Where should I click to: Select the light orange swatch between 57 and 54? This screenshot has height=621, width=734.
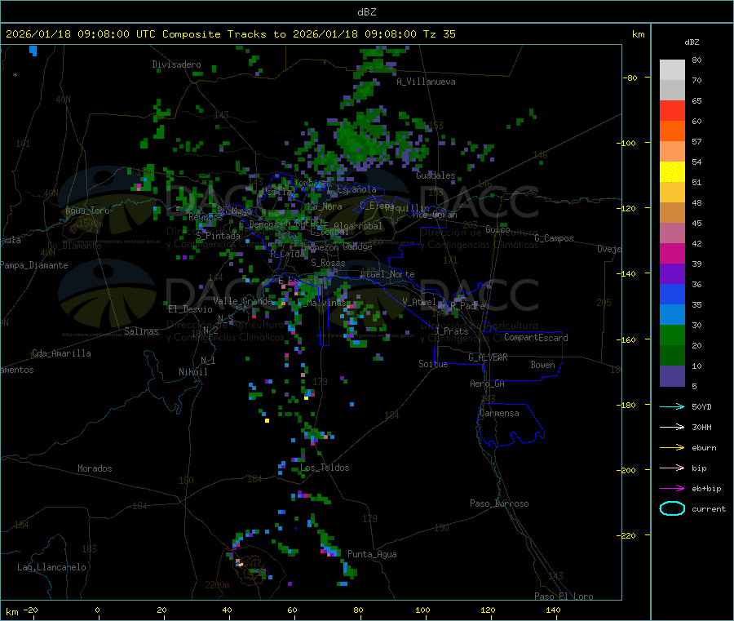672,151
